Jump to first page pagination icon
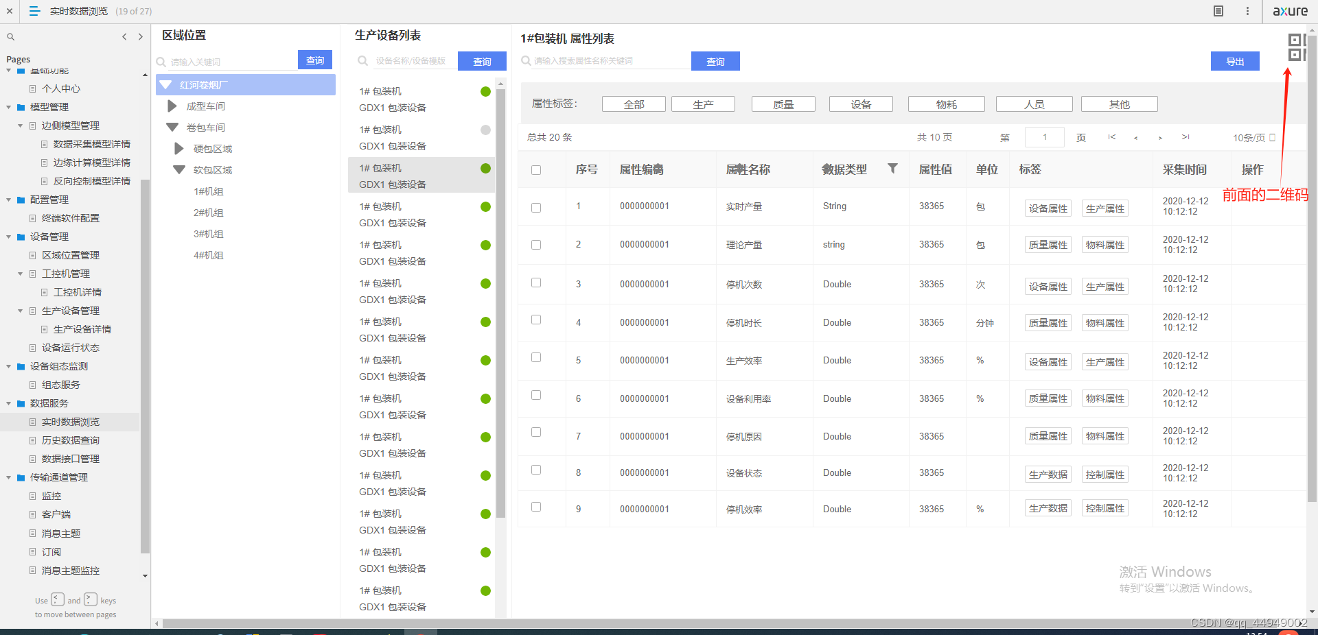 (x=1112, y=137)
